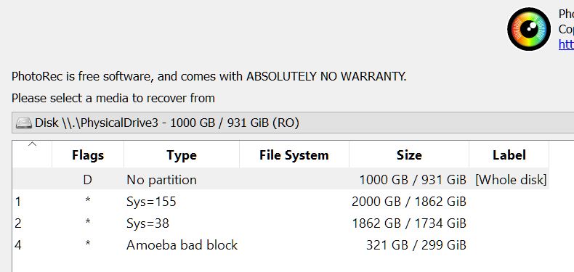The width and height of the screenshot is (574, 272).
Task: Click partition number 4 in first column
Action: click(18, 245)
